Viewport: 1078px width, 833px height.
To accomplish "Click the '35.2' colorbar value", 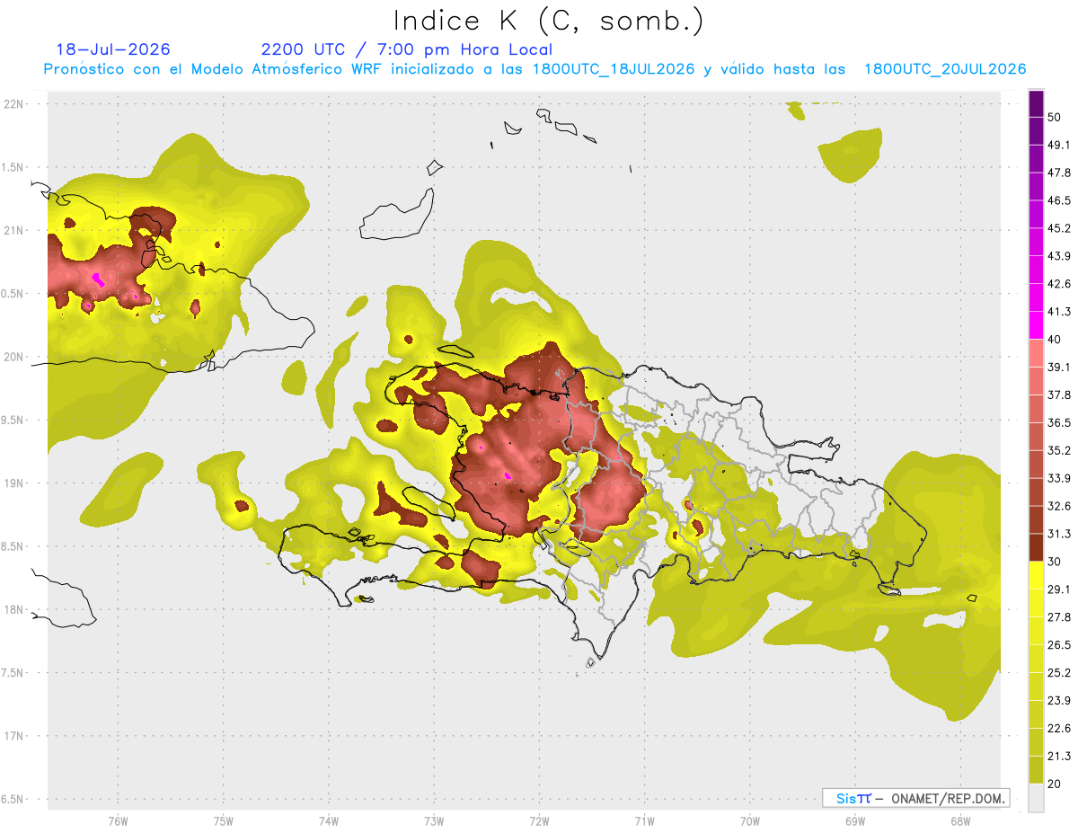I will tap(1059, 450).
